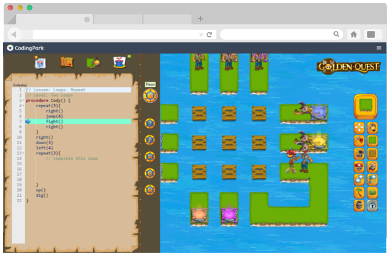
Task: Click the left(4) code line
Action: [x=44, y=148]
